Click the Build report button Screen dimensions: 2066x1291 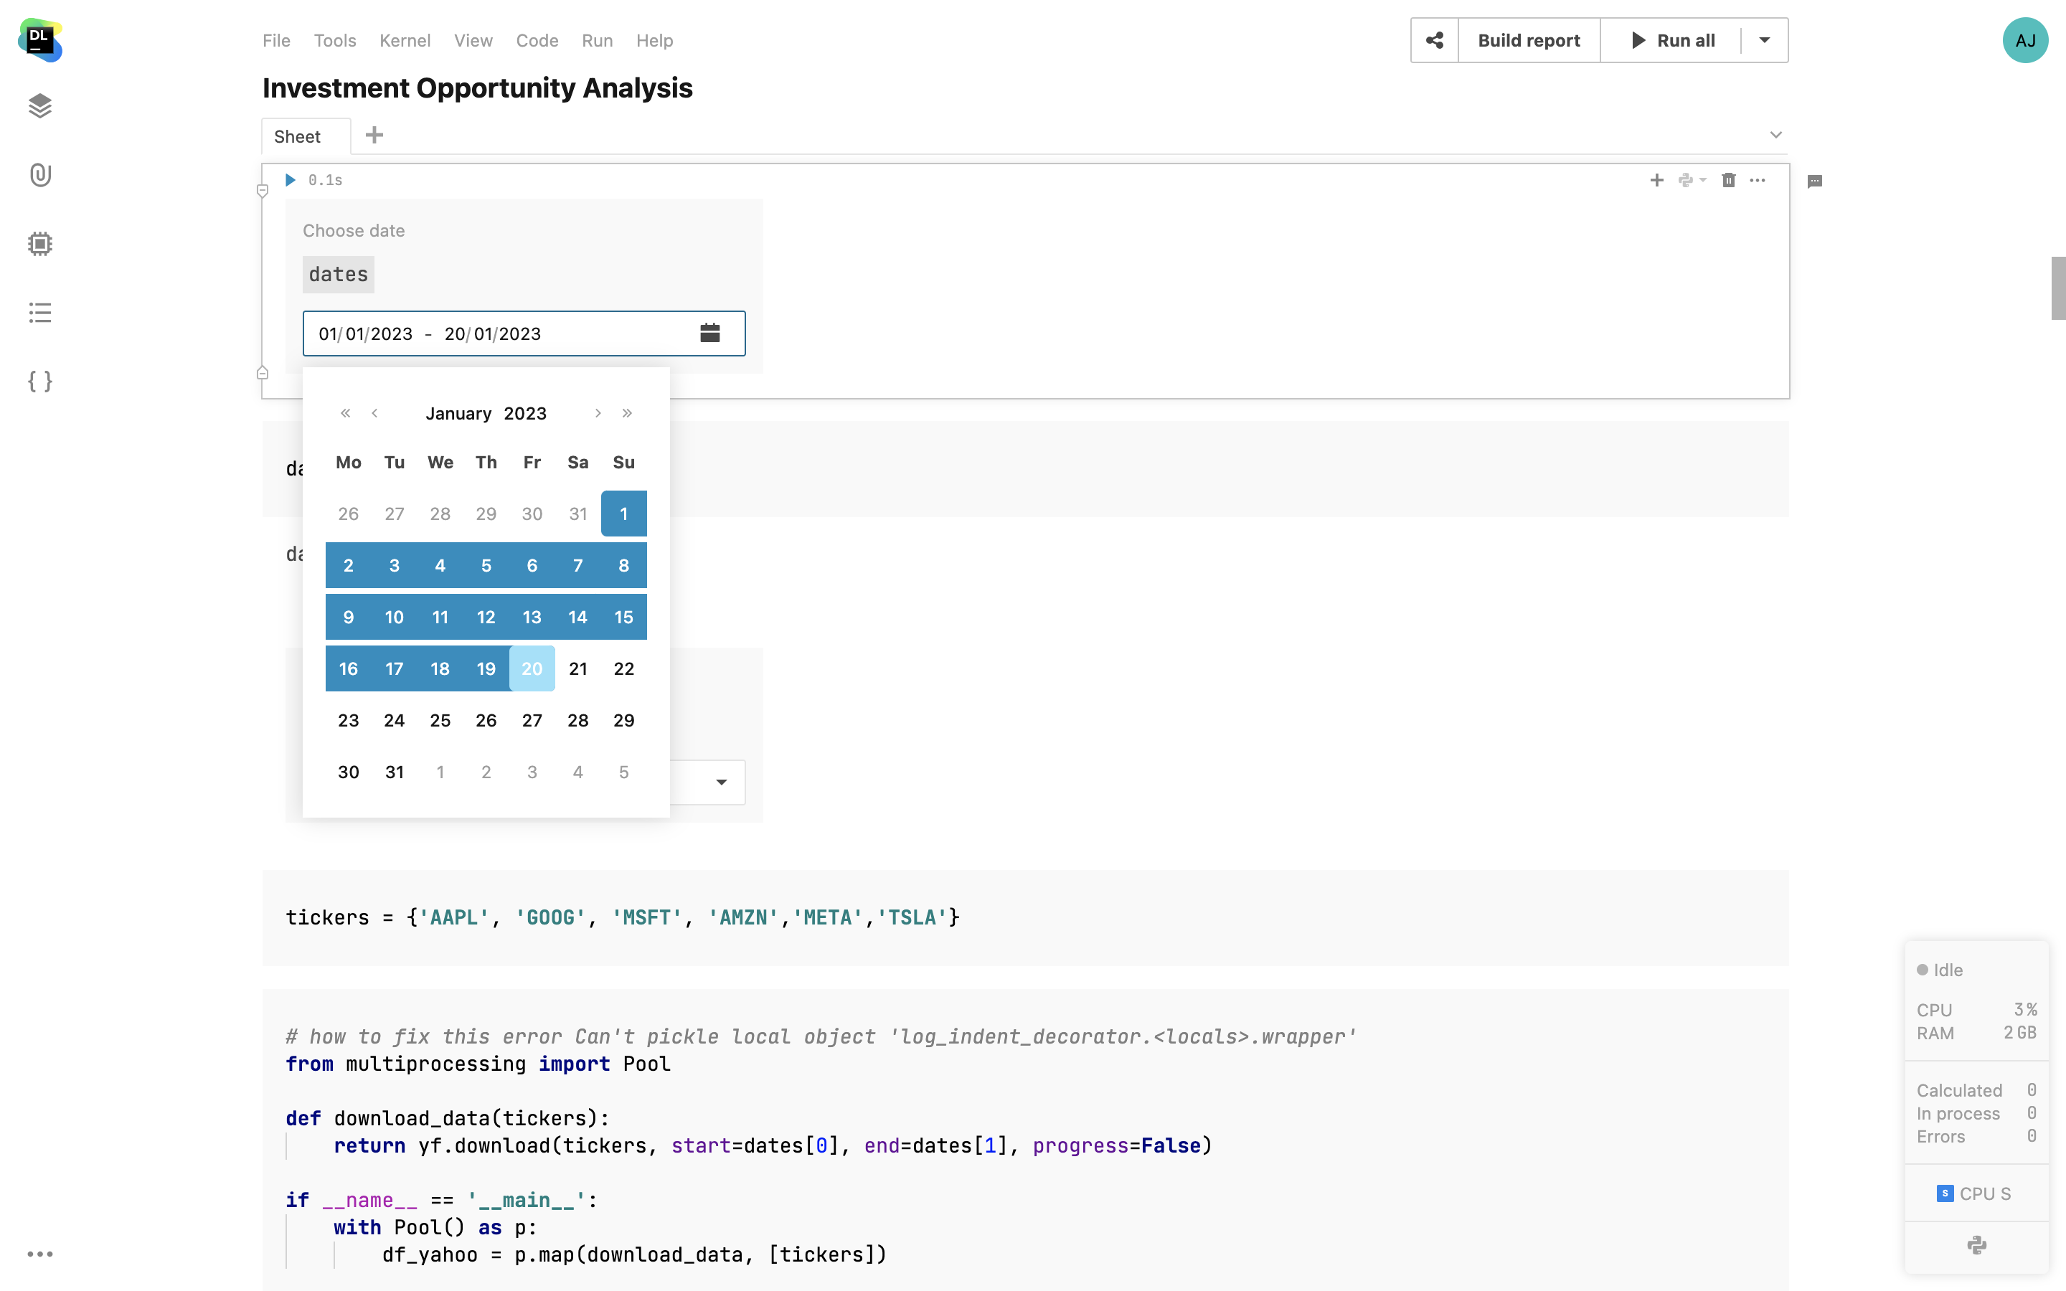point(1528,40)
